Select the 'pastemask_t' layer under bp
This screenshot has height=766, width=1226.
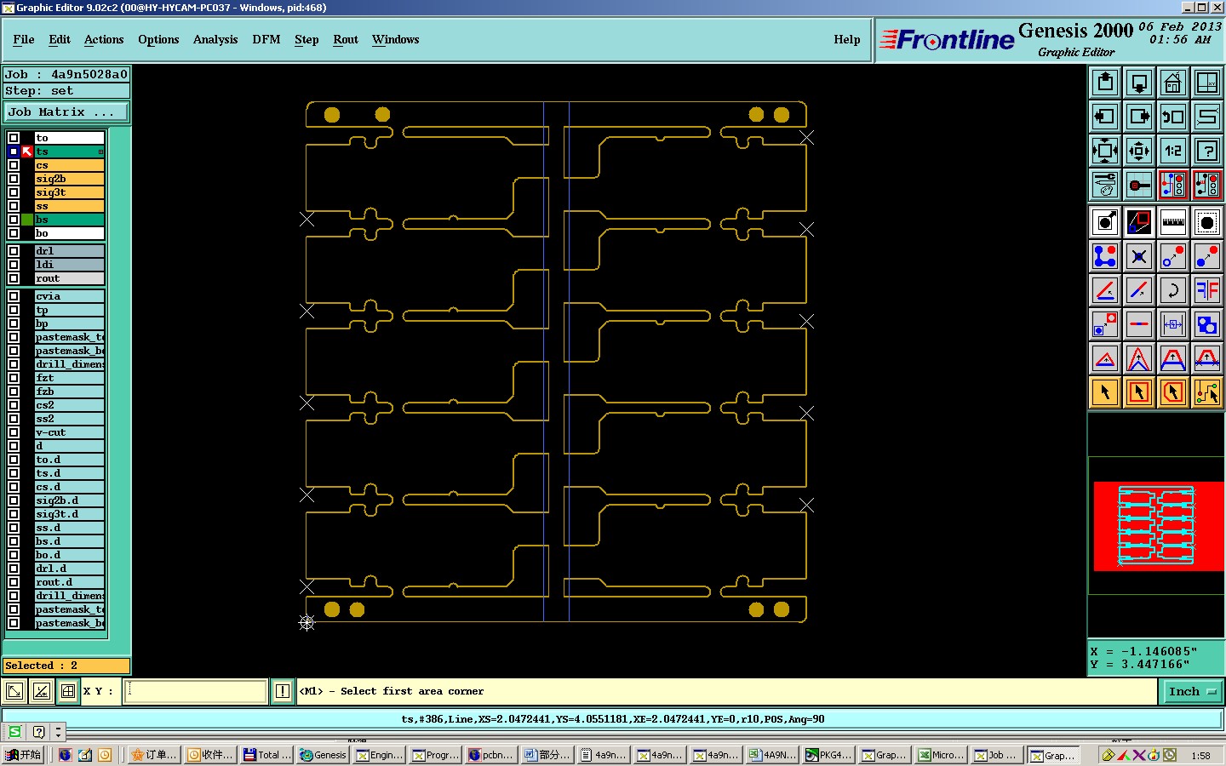pyautogui.click(x=69, y=337)
